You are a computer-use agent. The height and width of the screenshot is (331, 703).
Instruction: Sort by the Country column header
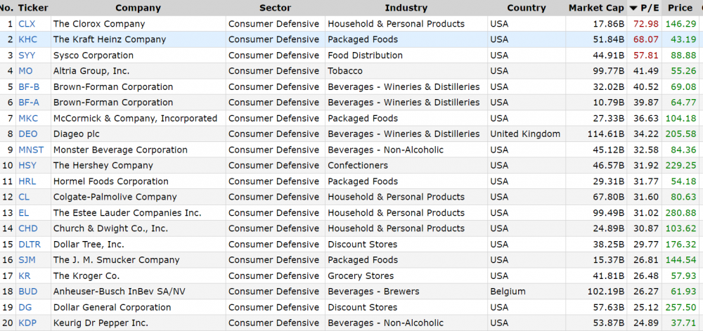click(526, 8)
